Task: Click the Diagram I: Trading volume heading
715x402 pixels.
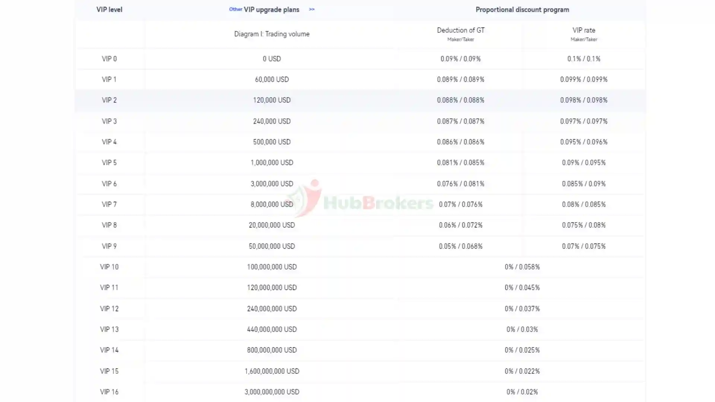Action: 271,34
